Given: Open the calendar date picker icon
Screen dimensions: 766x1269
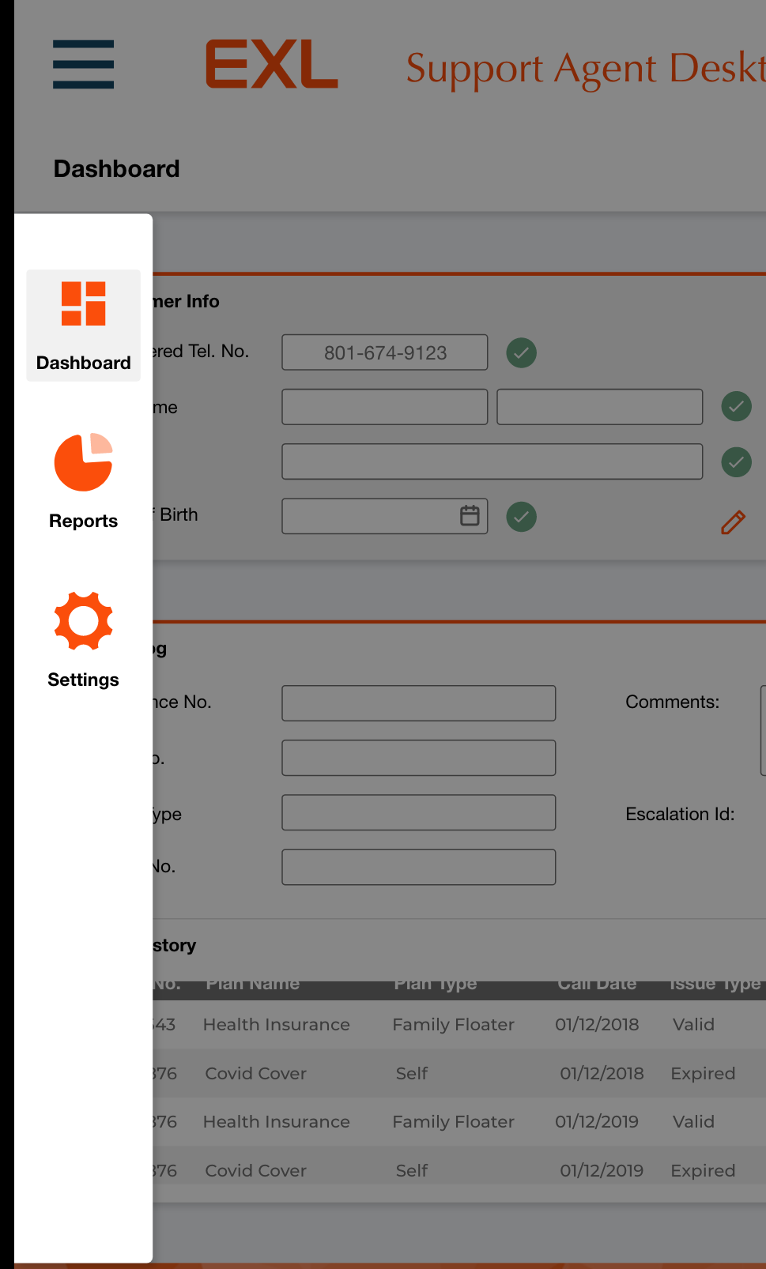Looking at the screenshot, I should (470, 516).
